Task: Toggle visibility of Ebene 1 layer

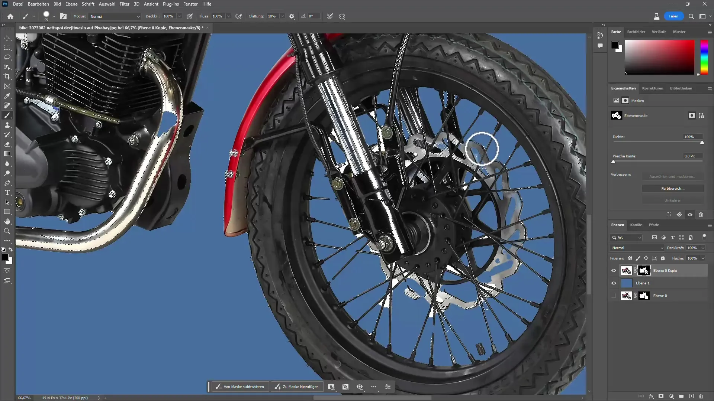Action: point(614,283)
